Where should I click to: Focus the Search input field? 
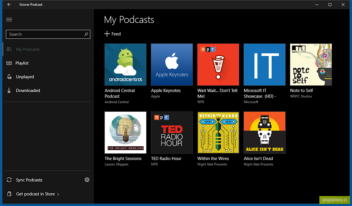pyautogui.click(x=48, y=34)
